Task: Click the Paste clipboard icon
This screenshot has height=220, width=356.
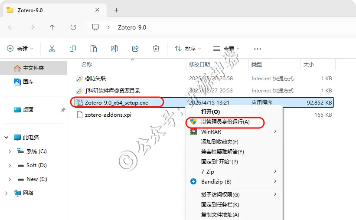Action: pos(94,49)
